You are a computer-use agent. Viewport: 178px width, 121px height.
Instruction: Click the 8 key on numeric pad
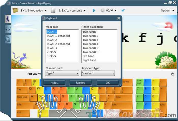147,90
